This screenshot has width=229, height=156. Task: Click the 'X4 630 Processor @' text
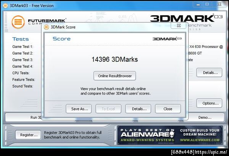coord(206,47)
